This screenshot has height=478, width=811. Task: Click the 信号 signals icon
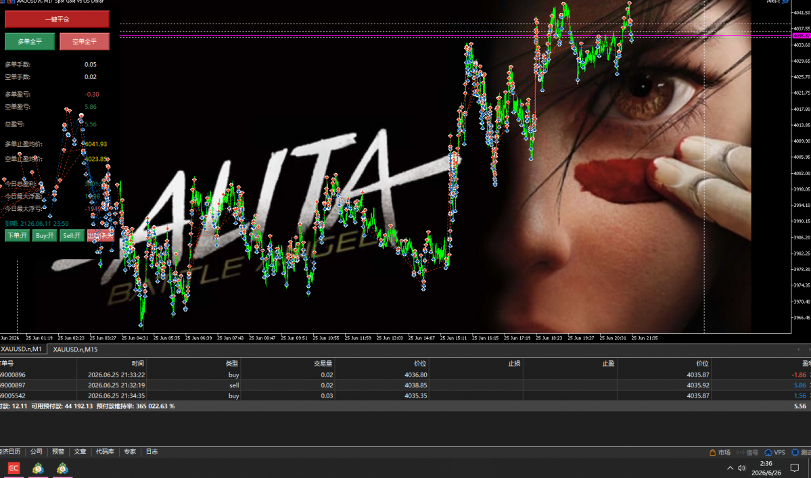pos(747,452)
